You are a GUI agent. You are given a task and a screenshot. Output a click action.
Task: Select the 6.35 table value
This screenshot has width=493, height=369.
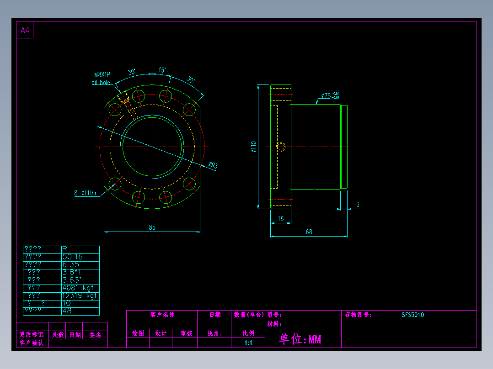pyautogui.click(x=71, y=265)
